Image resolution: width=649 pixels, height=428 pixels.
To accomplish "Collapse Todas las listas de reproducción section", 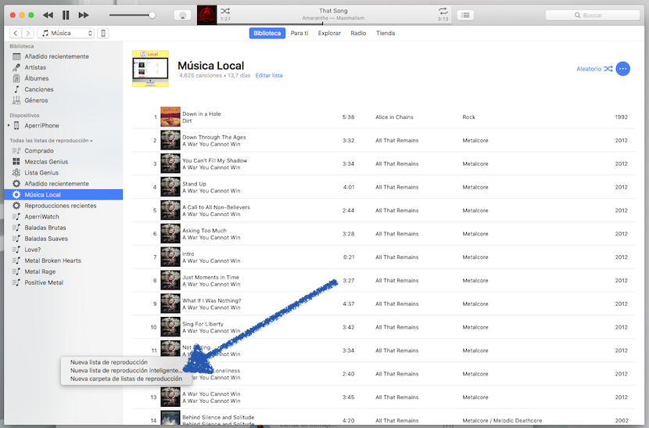I will (x=51, y=141).
